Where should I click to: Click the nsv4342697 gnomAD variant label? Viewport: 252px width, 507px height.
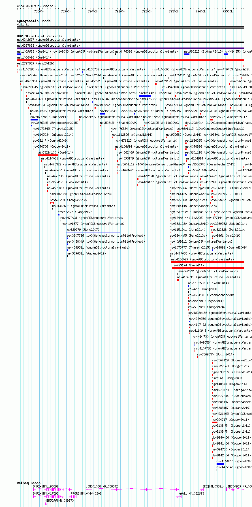[x=48, y=40]
